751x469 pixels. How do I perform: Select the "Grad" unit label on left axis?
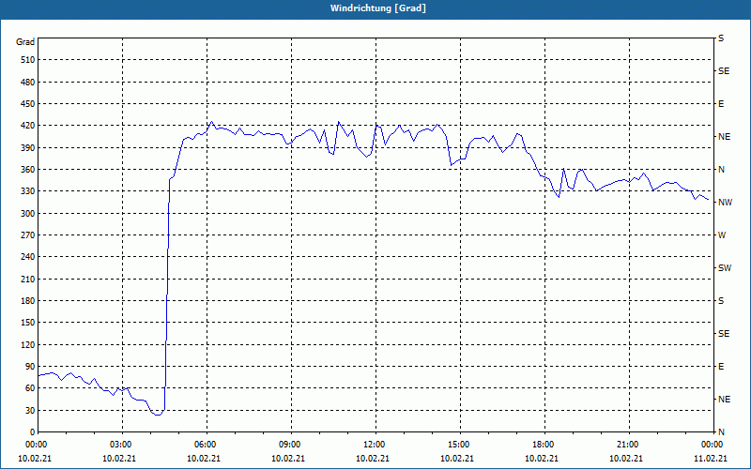click(25, 42)
